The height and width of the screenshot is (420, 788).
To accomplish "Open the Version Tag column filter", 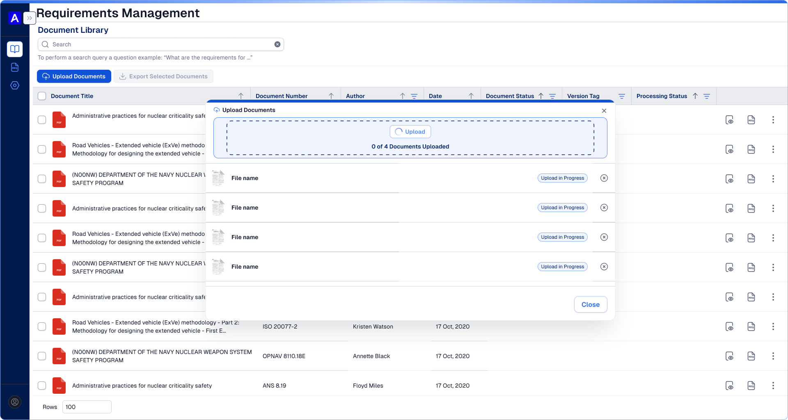I will 622,96.
